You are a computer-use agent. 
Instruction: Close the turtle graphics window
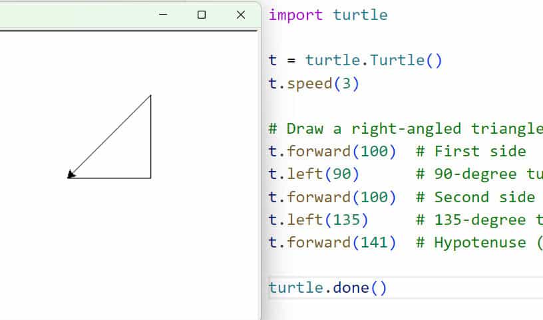(x=241, y=15)
